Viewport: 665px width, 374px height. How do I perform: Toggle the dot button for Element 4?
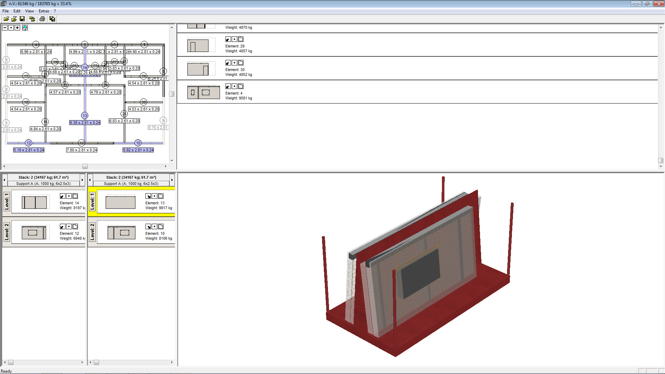click(x=234, y=86)
